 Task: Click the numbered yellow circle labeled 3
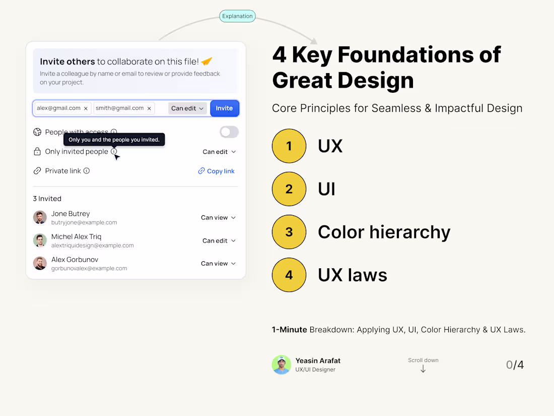tap(289, 232)
